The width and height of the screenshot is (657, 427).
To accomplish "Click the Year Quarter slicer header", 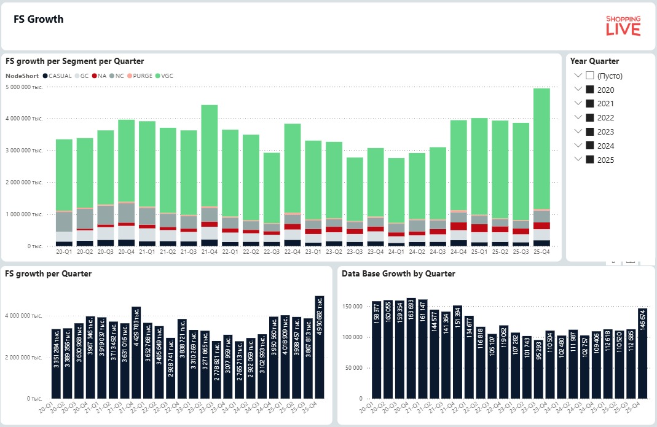I will coord(594,61).
